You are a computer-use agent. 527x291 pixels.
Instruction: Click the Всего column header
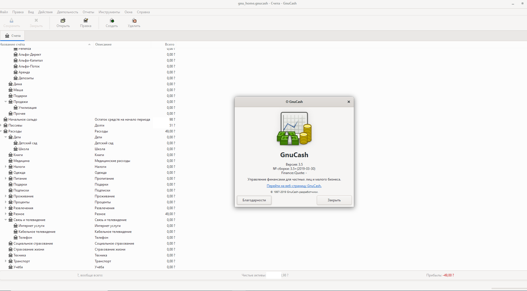coord(164,44)
